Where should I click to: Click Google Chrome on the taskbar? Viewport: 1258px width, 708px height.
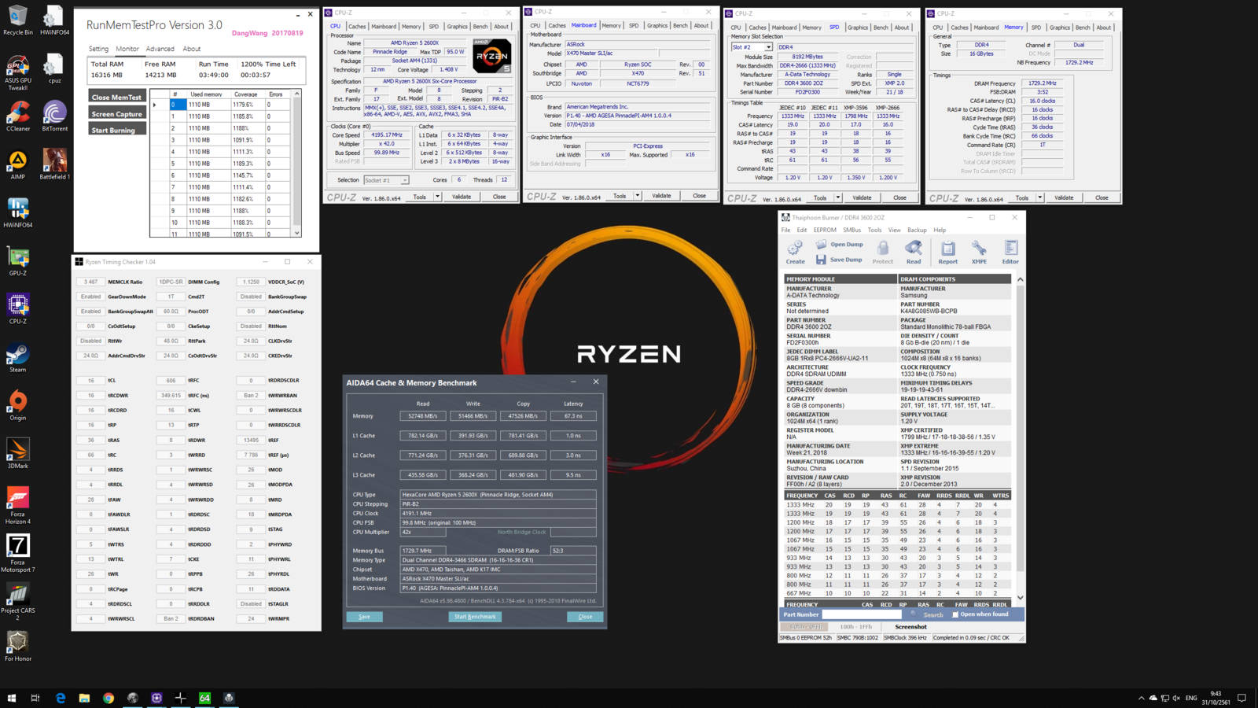pyautogui.click(x=109, y=698)
